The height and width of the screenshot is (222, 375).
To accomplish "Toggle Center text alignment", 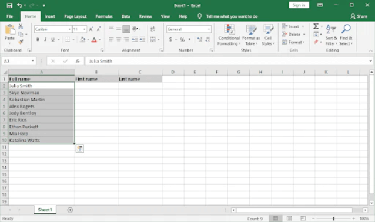I will click(x=119, y=40).
